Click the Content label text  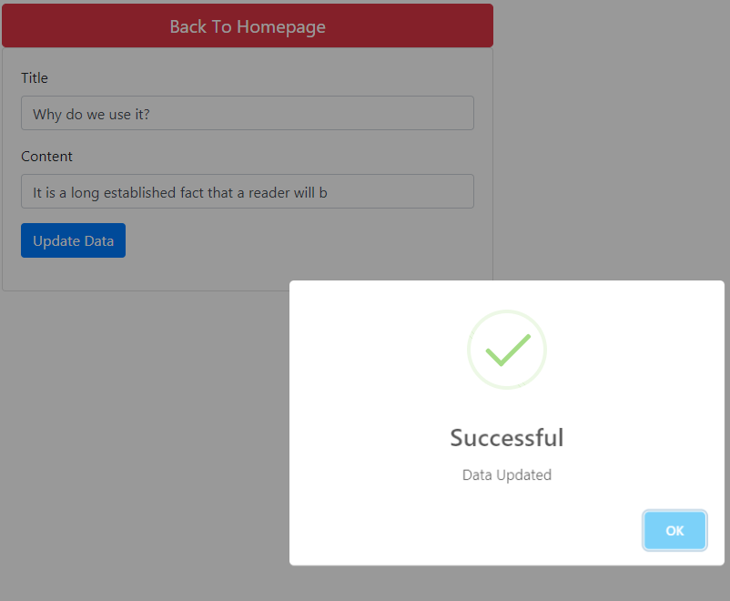click(x=46, y=157)
